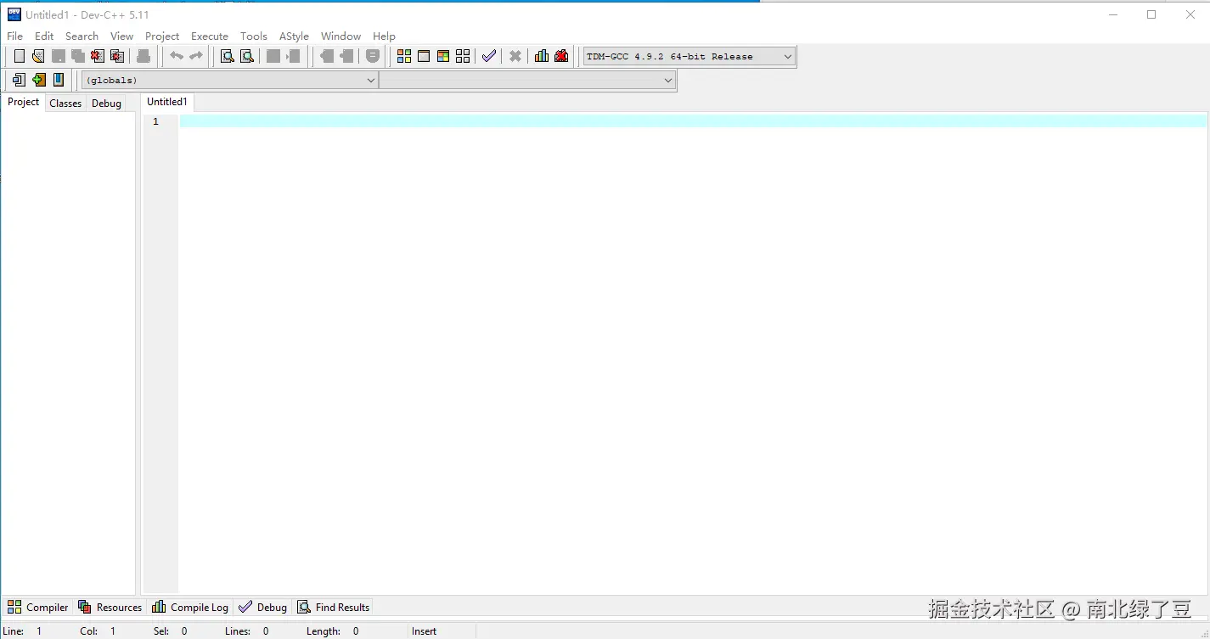Start debugging with the checkmark icon
This screenshot has width=1210, height=639.
pos(489,56)
